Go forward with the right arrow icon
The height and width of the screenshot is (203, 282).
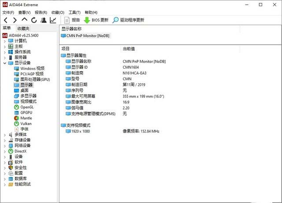click(15, 20)
